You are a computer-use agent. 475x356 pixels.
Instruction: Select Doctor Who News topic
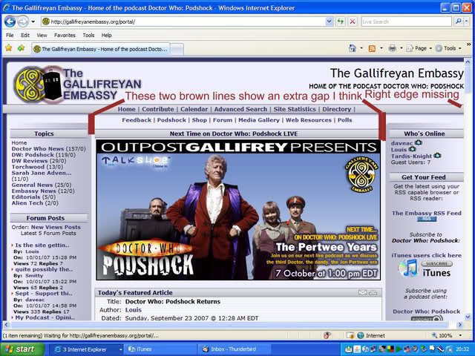click(38, 148)
